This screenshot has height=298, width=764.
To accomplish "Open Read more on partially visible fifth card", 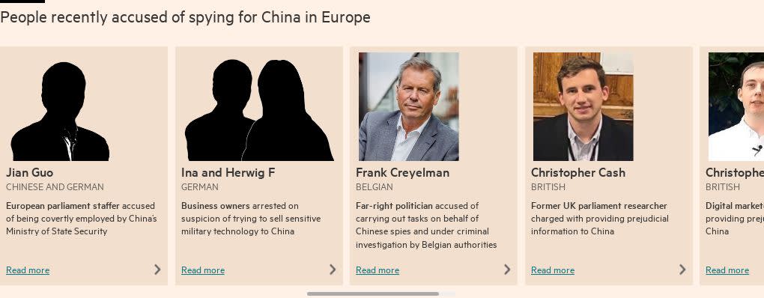I will [x=727, y=270].
